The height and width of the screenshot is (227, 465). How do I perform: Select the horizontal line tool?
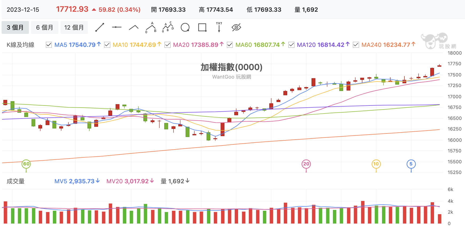pyautogui.click(x=117, y=27)
